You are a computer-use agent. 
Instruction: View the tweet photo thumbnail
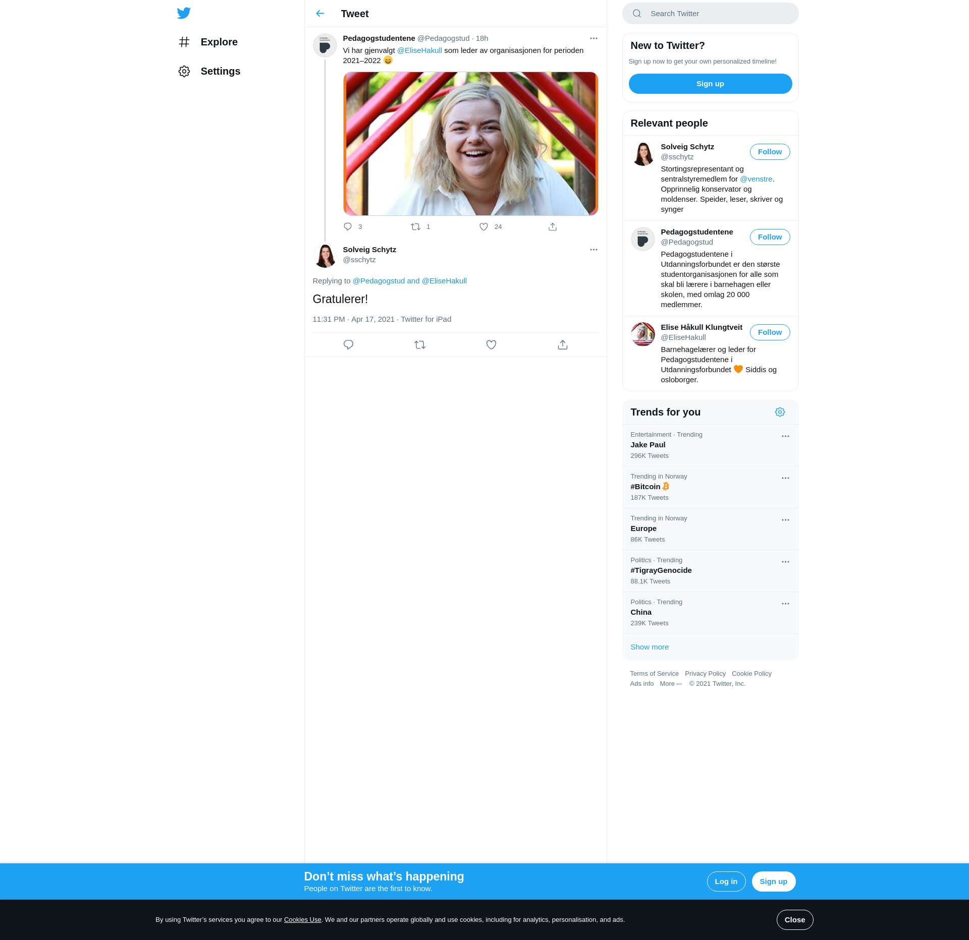pos(470,144)
